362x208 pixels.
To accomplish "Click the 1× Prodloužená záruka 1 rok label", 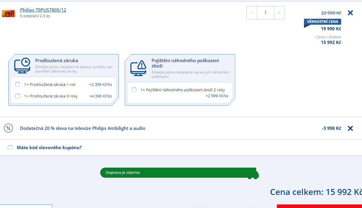I will 50,85.
